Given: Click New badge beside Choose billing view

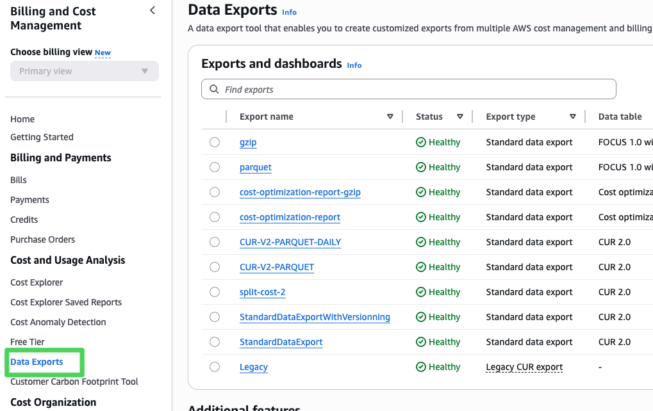Looking at the screenshot, I should (103, 53).
